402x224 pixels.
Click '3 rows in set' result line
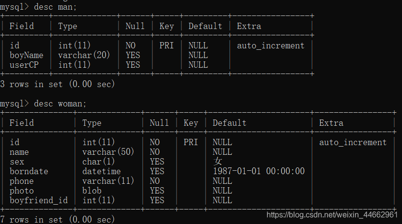click(x=57, y=84)
